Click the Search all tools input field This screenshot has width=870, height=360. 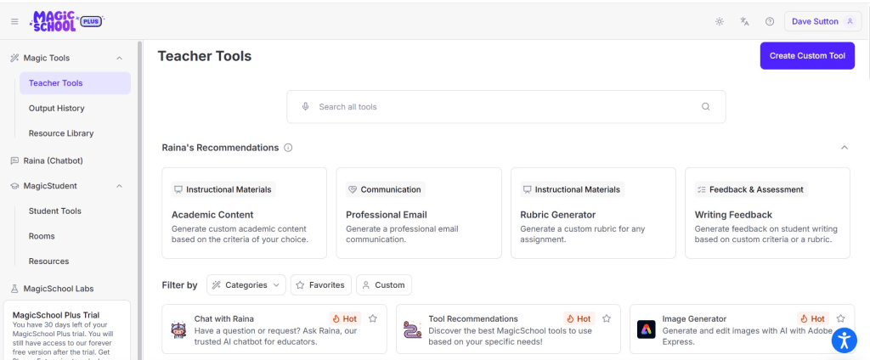click(x=501, y=107)
